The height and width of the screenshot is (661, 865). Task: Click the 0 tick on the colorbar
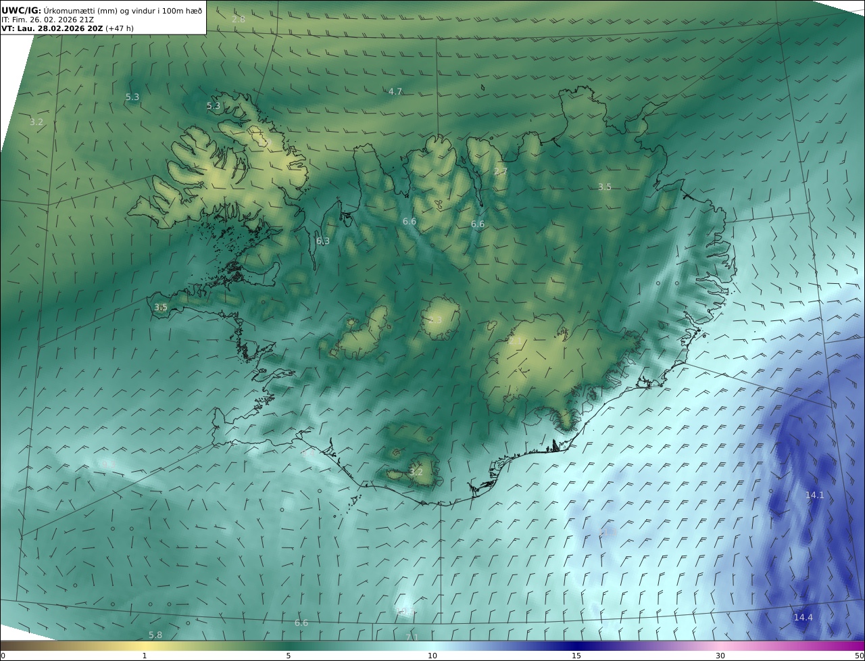click(x=3, y=656)
